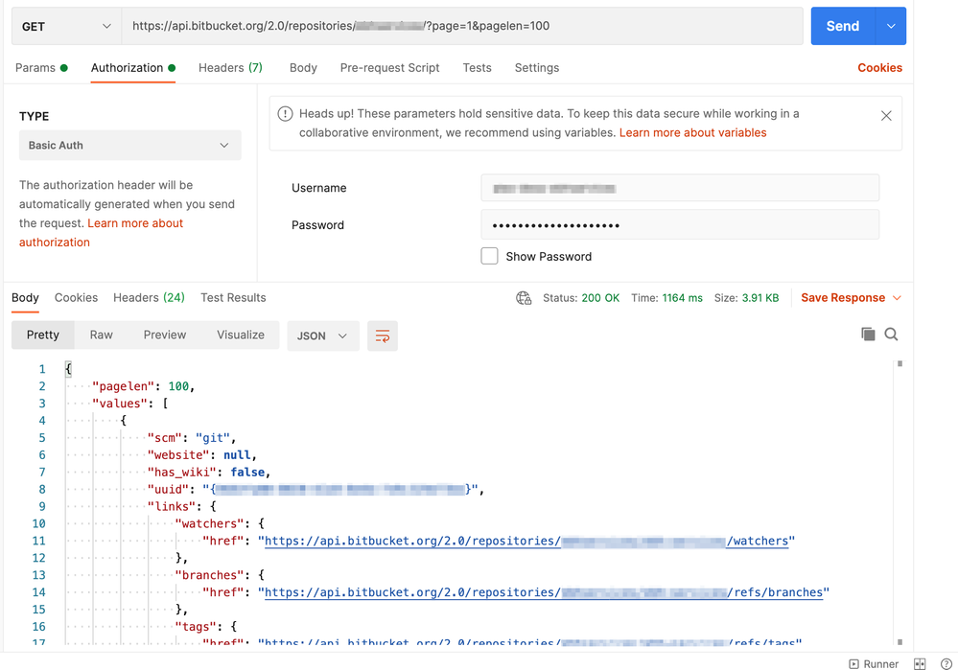Follow the Learn more about authorization link
The height and width of the screenshot is (670, 958).
click(101, 233)
